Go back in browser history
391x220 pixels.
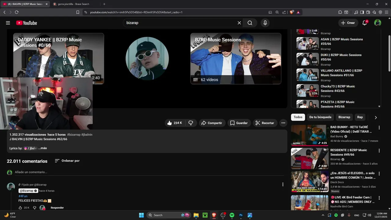(x=4, y=12)
